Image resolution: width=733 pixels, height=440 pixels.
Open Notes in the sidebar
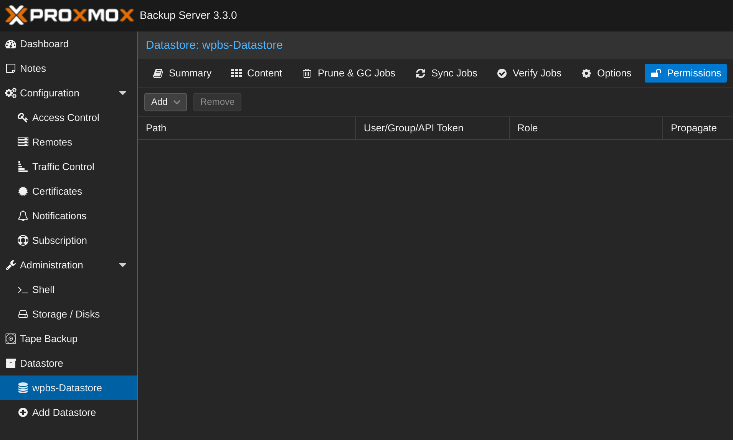[x=69, y=68]
